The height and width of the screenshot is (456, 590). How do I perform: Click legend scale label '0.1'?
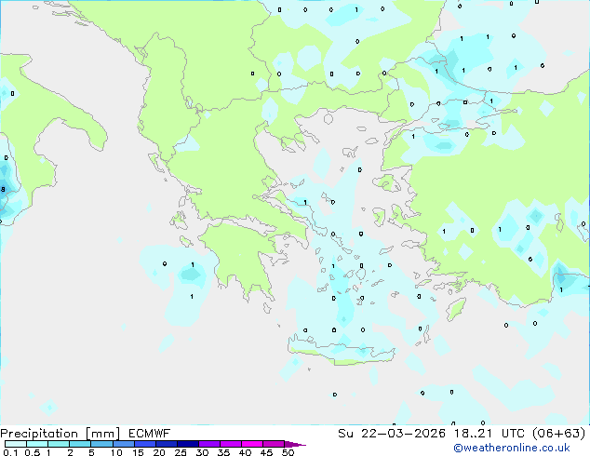[10, 452]
